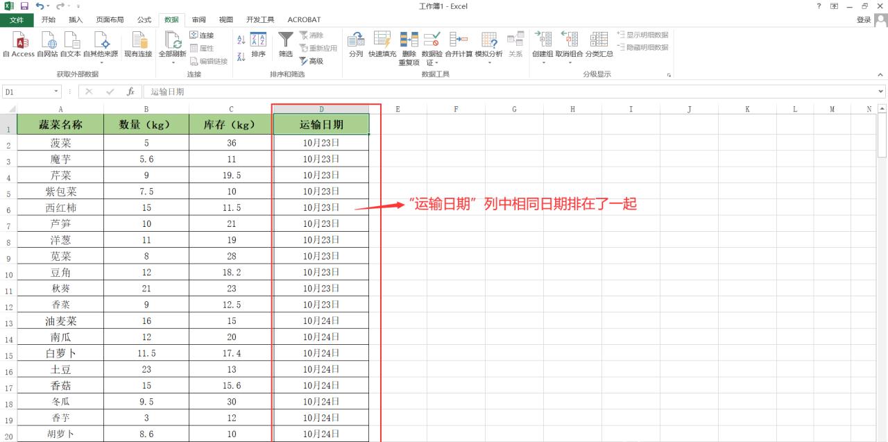Image resolution: width=888 pixels, height=442 pixels.
Task: Sort descending Z to A icon
Action: (241, 56)
